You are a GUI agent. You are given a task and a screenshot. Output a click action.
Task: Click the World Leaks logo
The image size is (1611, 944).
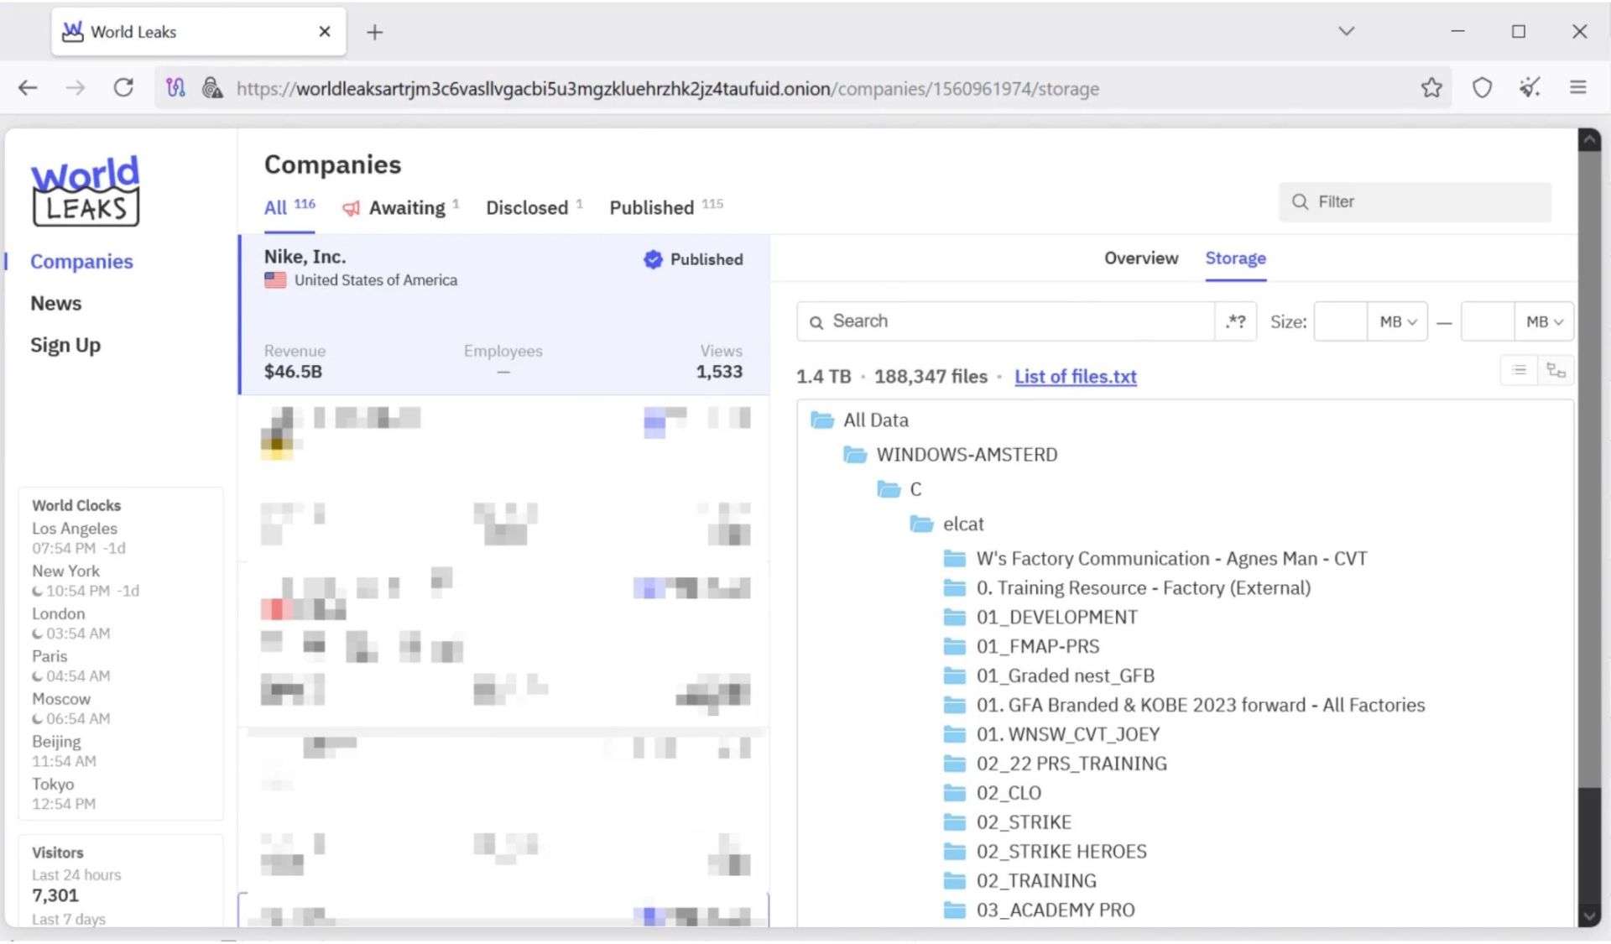click(86, 190)
